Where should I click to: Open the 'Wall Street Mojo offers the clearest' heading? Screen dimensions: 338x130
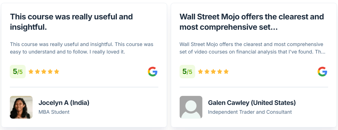point(252,22)
